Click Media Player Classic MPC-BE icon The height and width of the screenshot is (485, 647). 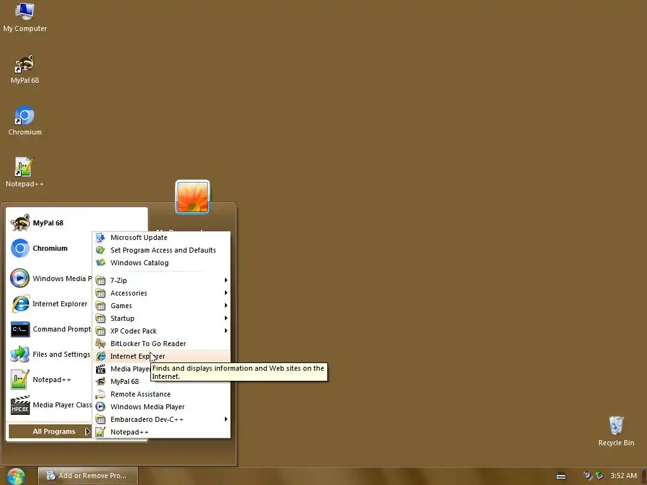coord(20,405)
